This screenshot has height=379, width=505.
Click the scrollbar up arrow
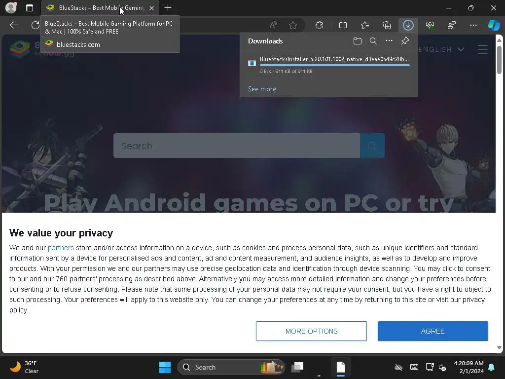click(500, 40)
